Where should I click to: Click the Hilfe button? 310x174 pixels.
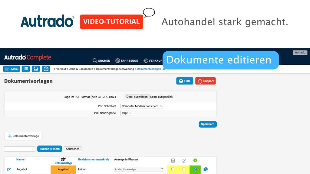point(185,81)
